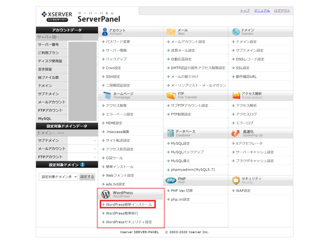
Task: Open エラーページ設定
Action: pos(120,114)
